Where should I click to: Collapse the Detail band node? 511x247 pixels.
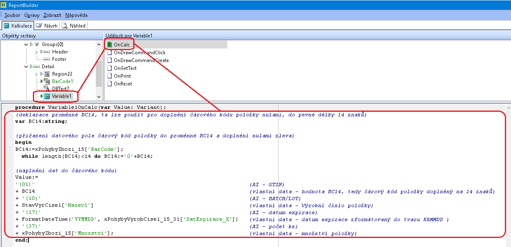pyautogui.click(x=27, y=67)
